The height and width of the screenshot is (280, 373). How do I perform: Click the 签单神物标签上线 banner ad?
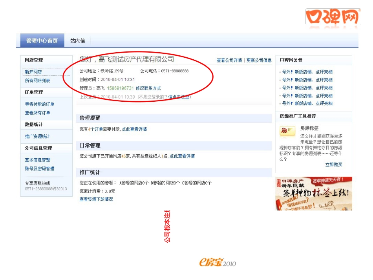tap(314, 193)
